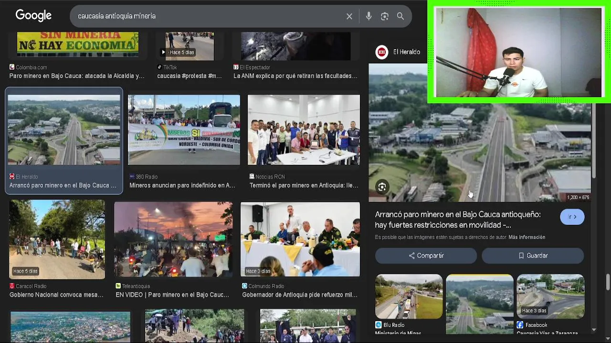Viewport: 611px width, 343px height.
Task: Click 'EN VIDEO | Paro minero en el Bajo Cauc' caption
Action: (x=172, y=295)
